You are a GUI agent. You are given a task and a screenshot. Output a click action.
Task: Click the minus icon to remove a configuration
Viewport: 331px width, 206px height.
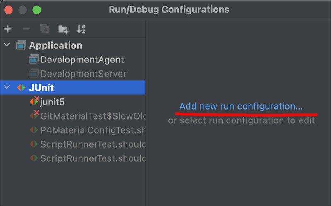coord(26,29)
